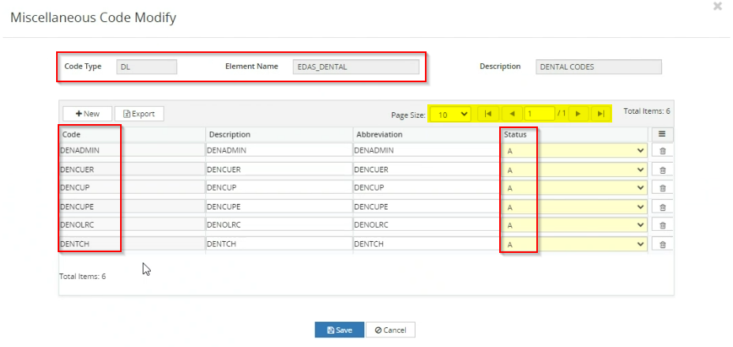Edit Description cell of DENCUPE row

pyautogui.click(x=279, y=207)
